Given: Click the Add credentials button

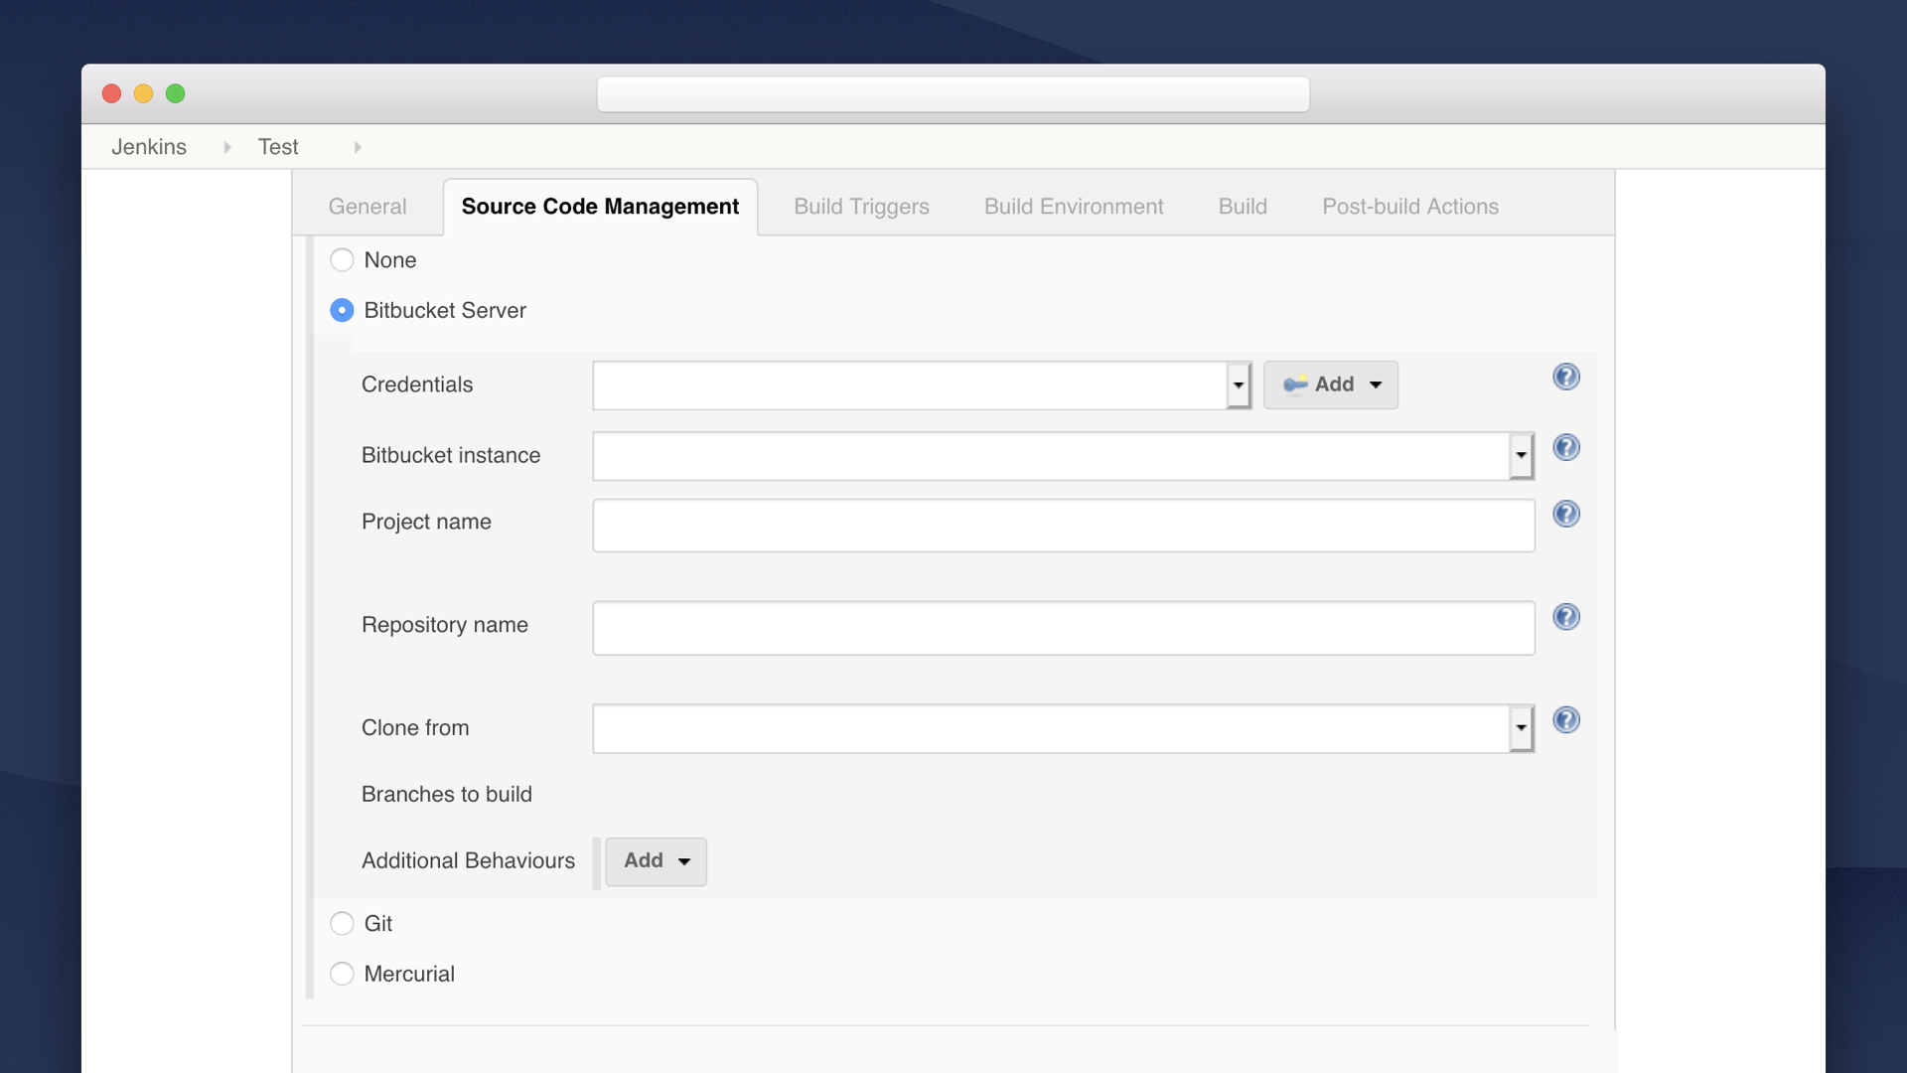Looking at the screenshot, I should (x=1331, y=384).
